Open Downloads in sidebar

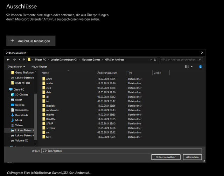click(20, 115)
